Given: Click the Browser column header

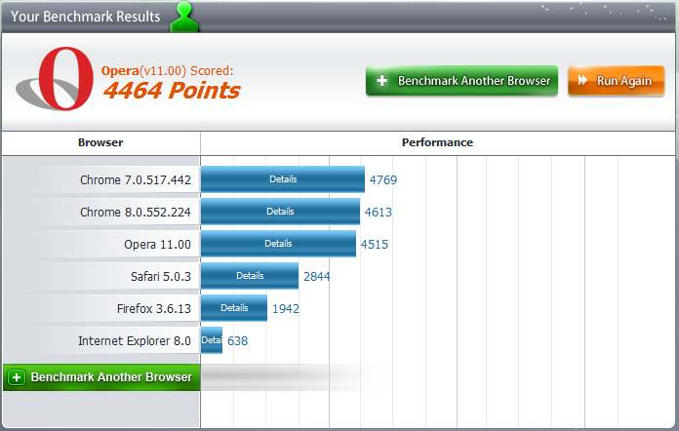Looking at the screenshot, I should click(x=100, y=142).
